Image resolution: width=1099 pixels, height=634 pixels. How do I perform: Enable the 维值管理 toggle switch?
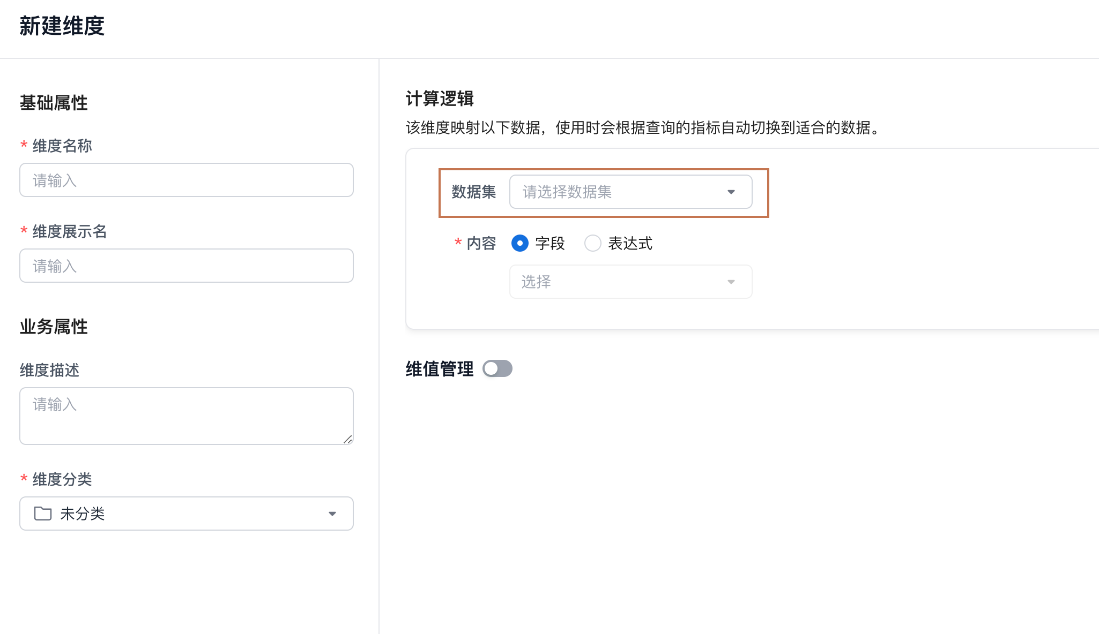click(497, 368)
